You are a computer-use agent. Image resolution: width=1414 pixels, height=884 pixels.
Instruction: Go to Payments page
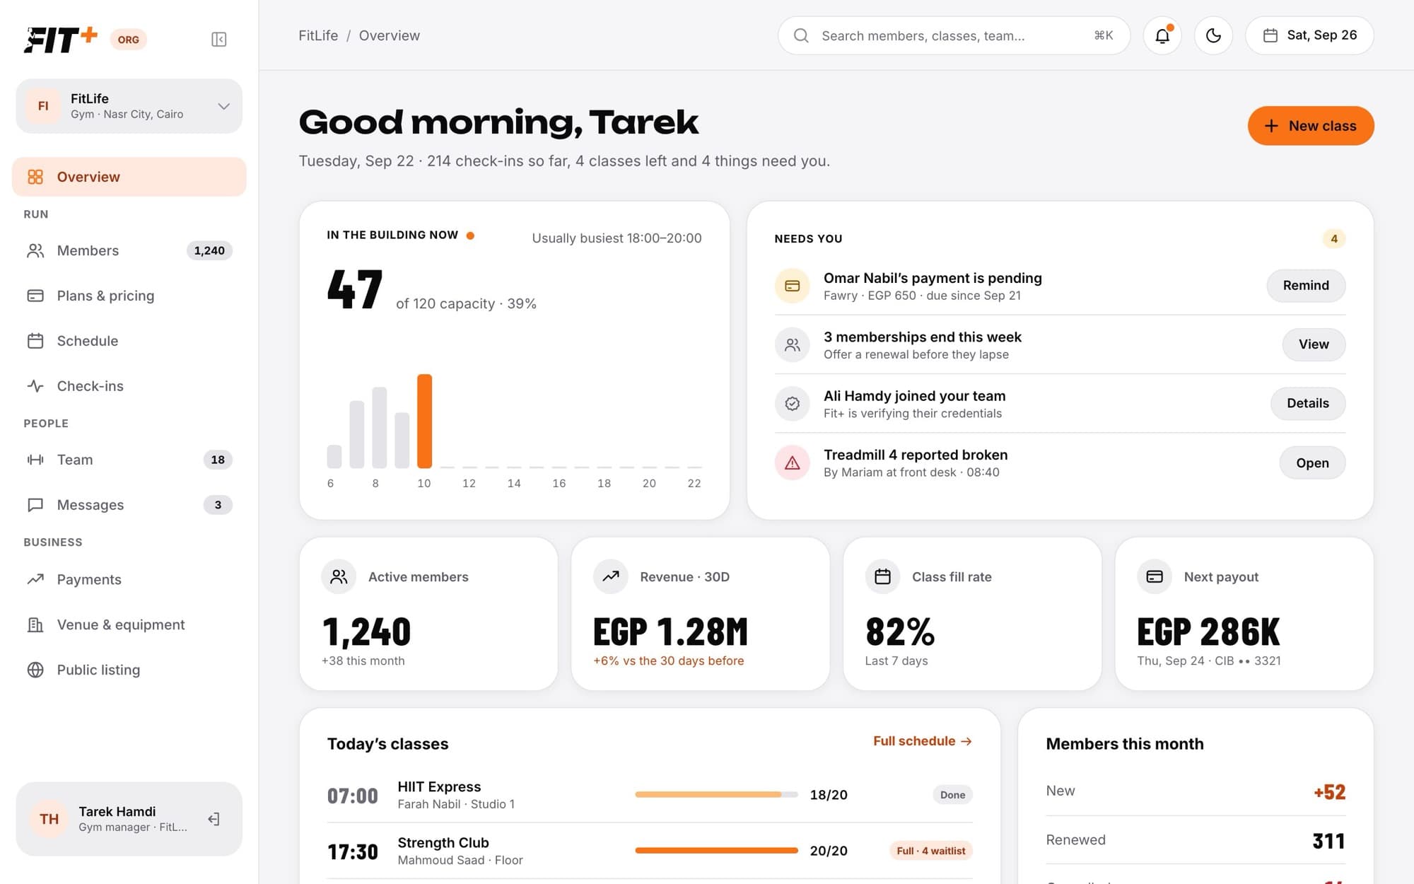point(129,579)
